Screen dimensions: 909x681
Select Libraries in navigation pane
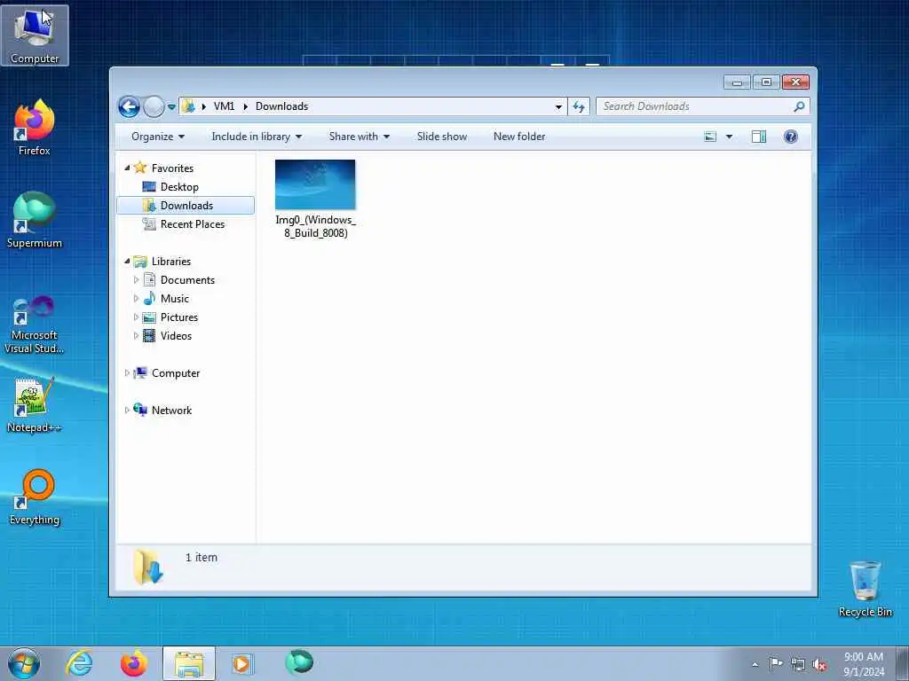[x=171, y=262]
